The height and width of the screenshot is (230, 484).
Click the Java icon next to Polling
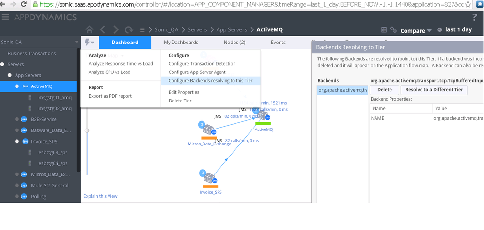(24, 197)
